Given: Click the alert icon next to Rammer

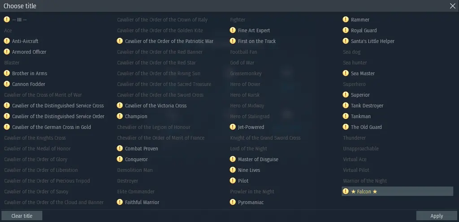Looking at the screenshot, I should (346, 20).
